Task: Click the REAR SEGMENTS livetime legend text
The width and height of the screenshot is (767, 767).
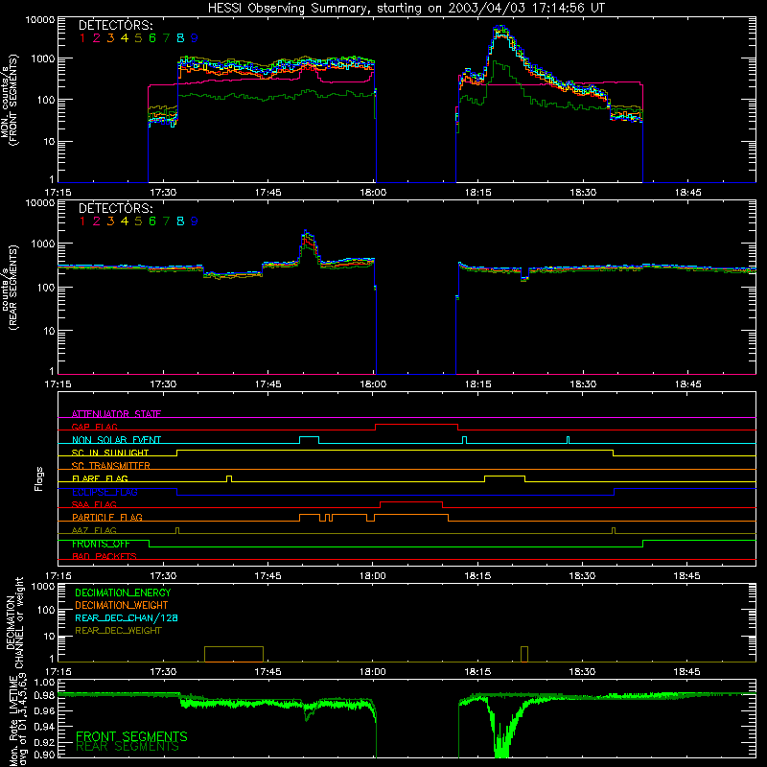Action: pyautogui.click(x=128, y=747)
